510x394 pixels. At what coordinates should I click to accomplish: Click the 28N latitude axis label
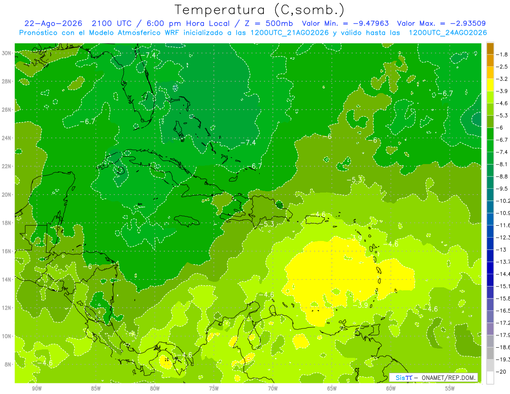tap(6, 81)
